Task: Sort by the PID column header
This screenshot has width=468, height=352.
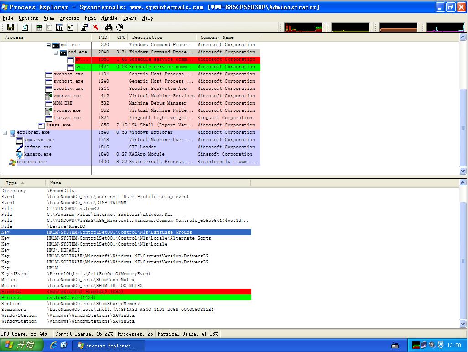Action: (101, 37)
